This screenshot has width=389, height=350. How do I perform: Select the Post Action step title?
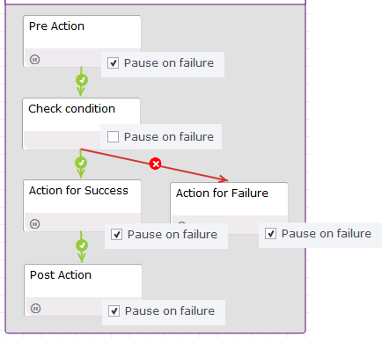coord(61,275)
